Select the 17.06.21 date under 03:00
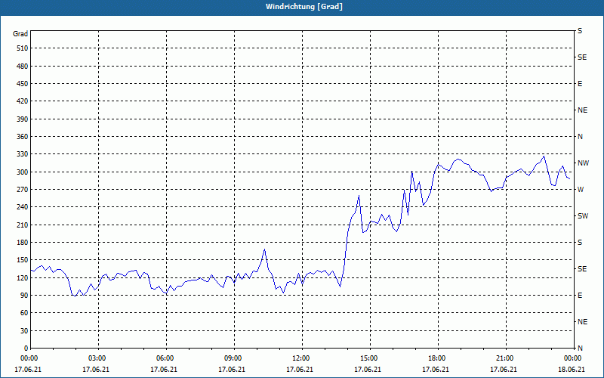Image resolution: width=604 pixels, height=378 pixels. tap(96, 370)
